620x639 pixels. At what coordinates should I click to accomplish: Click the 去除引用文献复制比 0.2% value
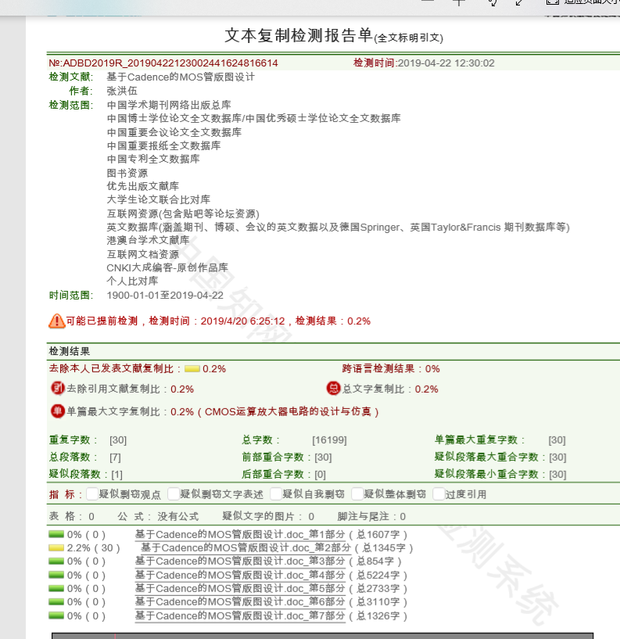[182, 390]
